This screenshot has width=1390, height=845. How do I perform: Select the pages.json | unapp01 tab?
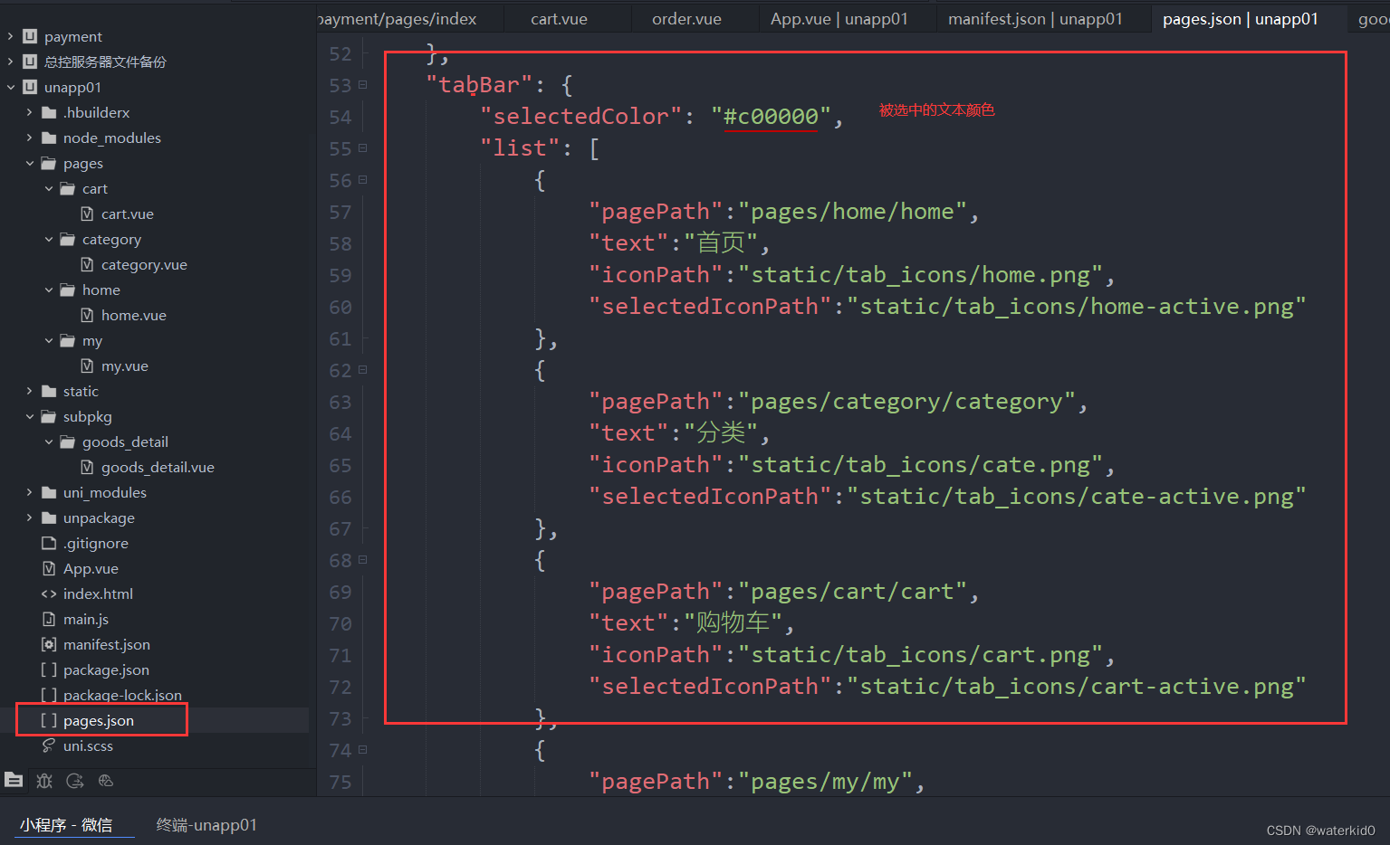[1240, 19]
